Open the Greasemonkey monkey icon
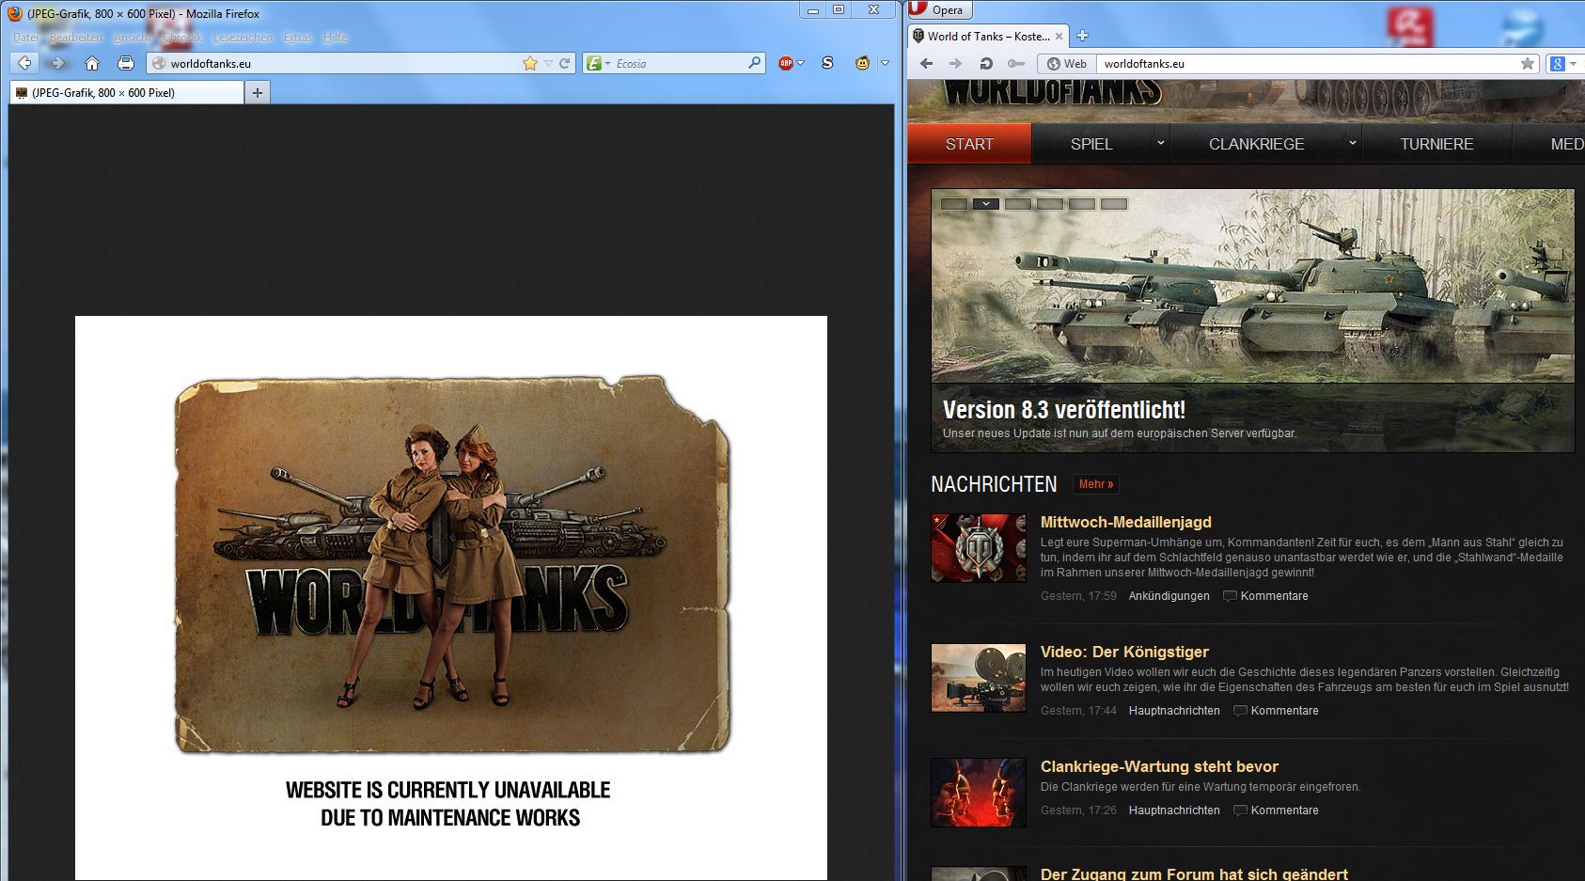The width and height of the screenshot is (1585, 881). tap(862, 63)
